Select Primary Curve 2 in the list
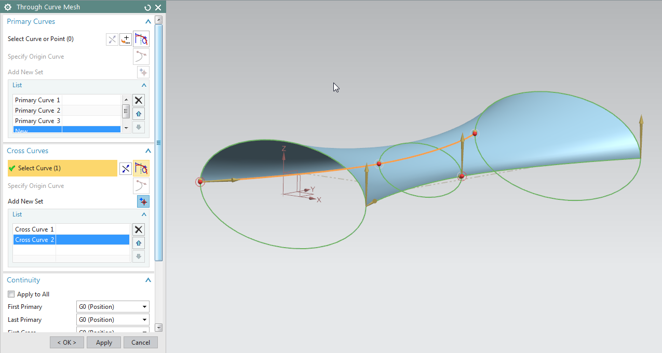This screenshot has height=353, width=662. coord(37,110)
